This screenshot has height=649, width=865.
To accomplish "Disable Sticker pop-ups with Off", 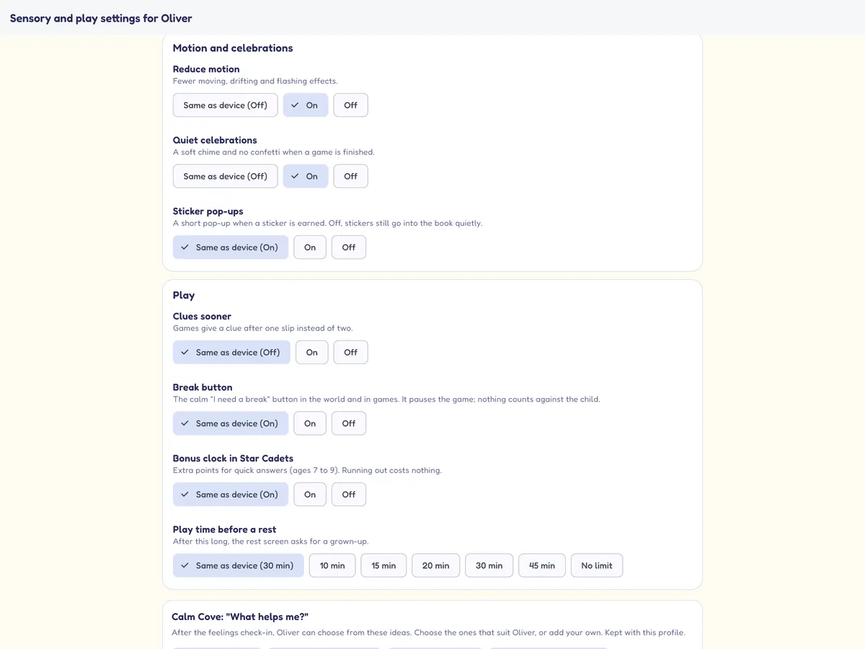I will 349,247.
